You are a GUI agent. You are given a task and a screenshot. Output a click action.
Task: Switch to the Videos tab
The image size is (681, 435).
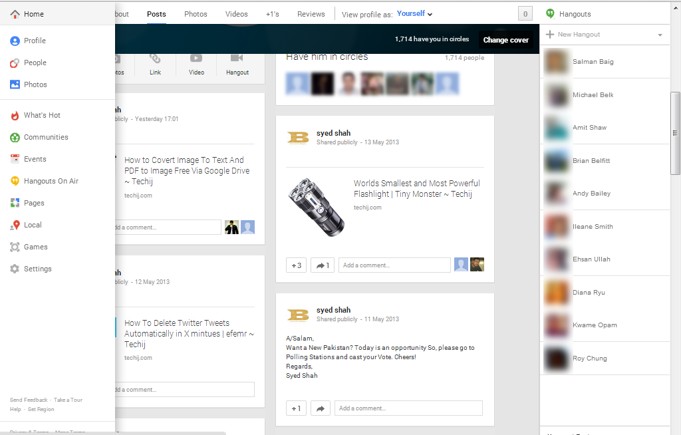click(236, 14)
